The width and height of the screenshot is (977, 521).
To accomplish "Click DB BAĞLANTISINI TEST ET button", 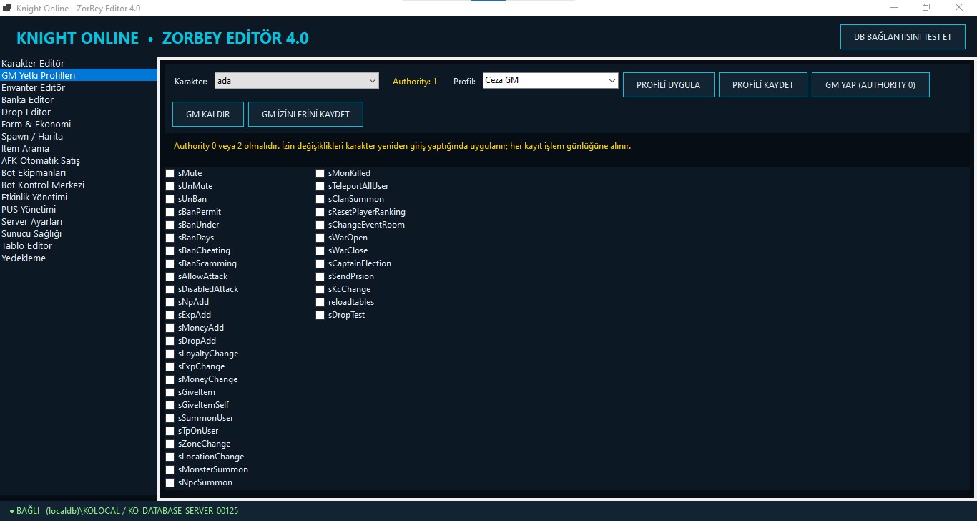I will [x=903, y=36].
